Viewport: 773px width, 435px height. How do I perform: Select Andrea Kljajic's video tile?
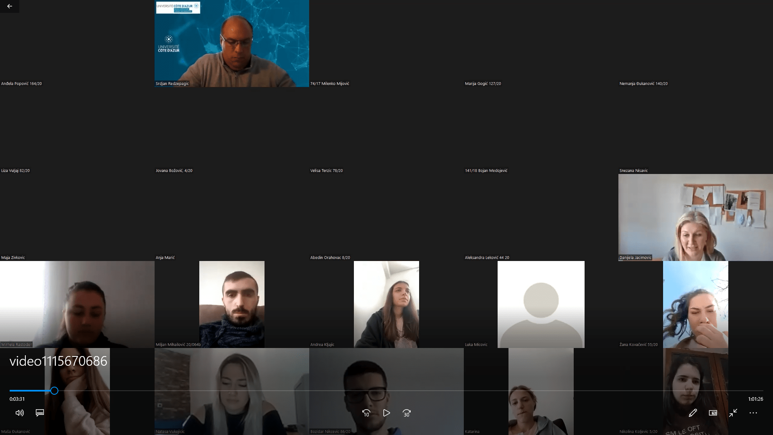coord(386,304)
